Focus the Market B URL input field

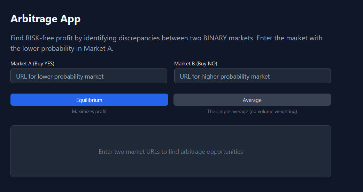252,76
